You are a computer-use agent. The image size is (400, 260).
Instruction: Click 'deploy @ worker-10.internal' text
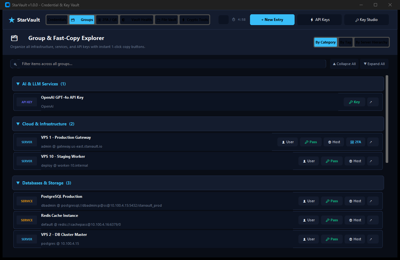tap(64, 165)
